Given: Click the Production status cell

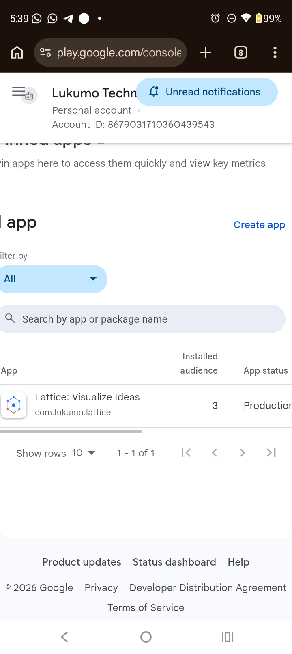Looking at the screenshot, I should click(x=268, y=405).
